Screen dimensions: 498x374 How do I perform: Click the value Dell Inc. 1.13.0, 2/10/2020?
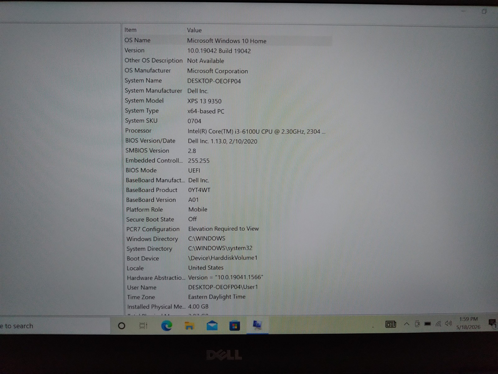pos(223,141)
